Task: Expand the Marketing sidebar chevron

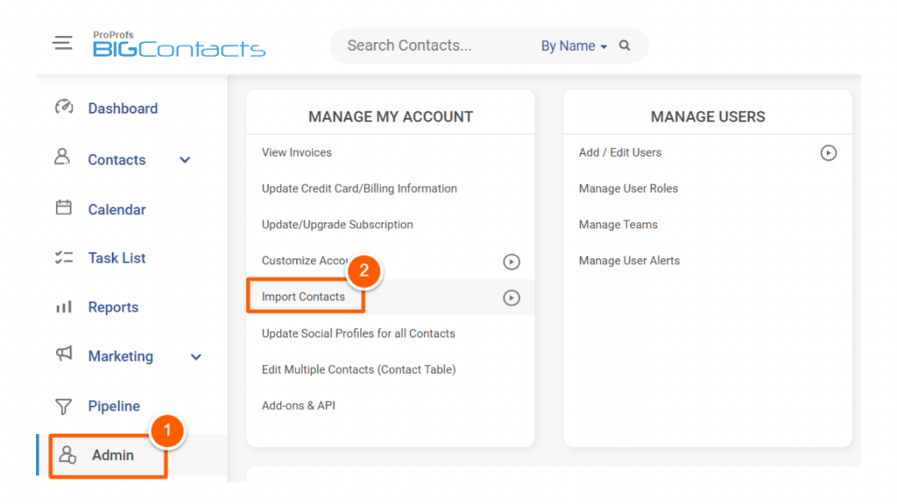Action: click(196, 357)
